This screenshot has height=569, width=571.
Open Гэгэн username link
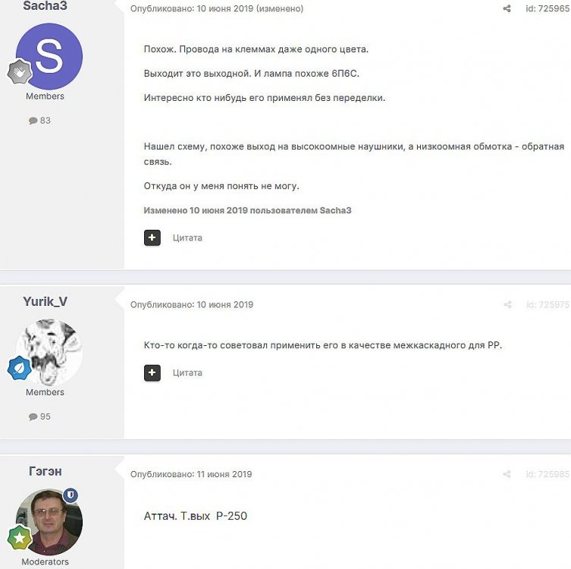click(45, 471)
